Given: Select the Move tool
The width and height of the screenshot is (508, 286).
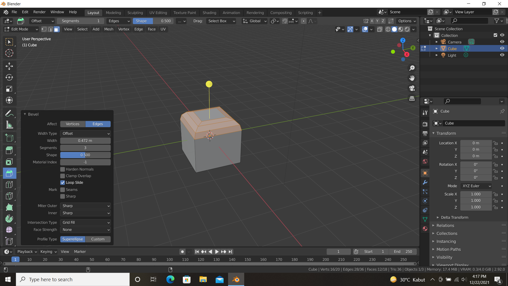Looking at the screenshot, I should [x=9, y=66].
